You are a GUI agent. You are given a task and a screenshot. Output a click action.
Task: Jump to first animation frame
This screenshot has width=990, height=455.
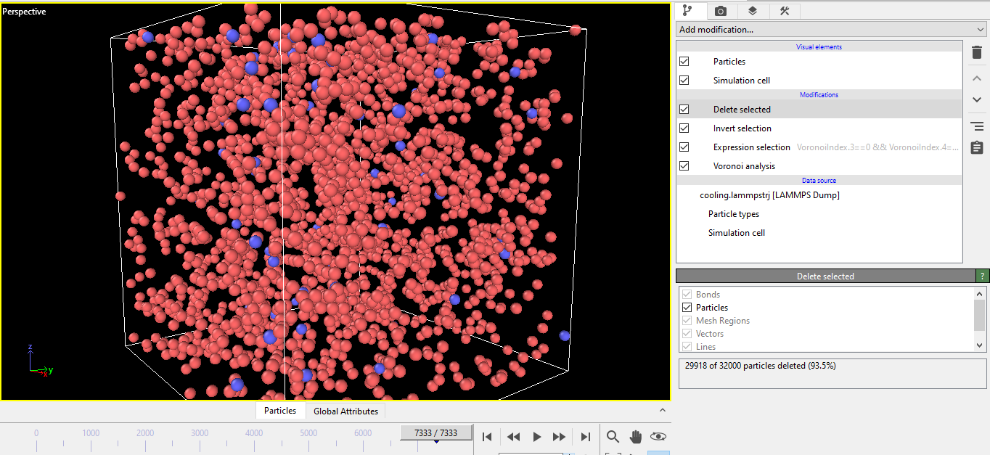(x=488, y=436)
